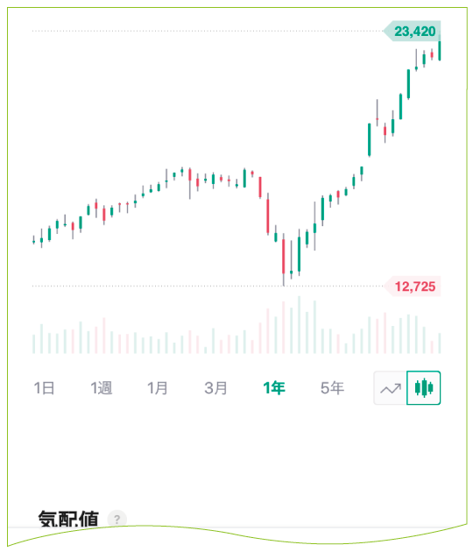This screenshot has height=552, width=473.
Task: Click the tallest volume bar in the histogram
Action: (300, 324)
